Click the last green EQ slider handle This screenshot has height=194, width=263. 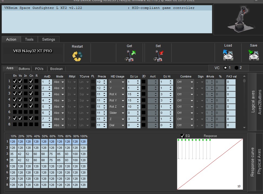pos(210,140)
